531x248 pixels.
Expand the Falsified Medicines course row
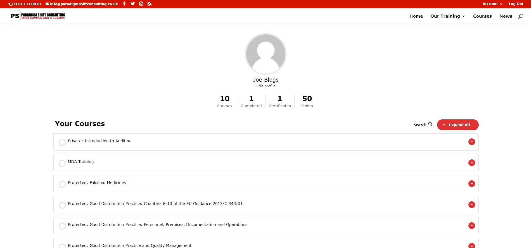coord(472,184)
